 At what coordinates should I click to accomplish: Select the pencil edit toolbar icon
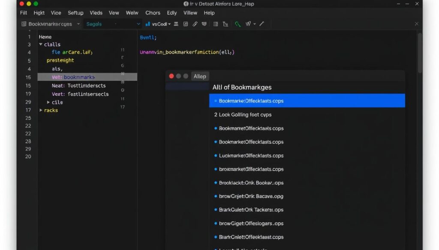point(195,24)
